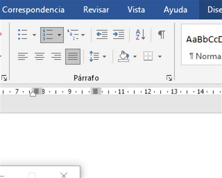Apply shading with the paint bucket

[124, 56]
